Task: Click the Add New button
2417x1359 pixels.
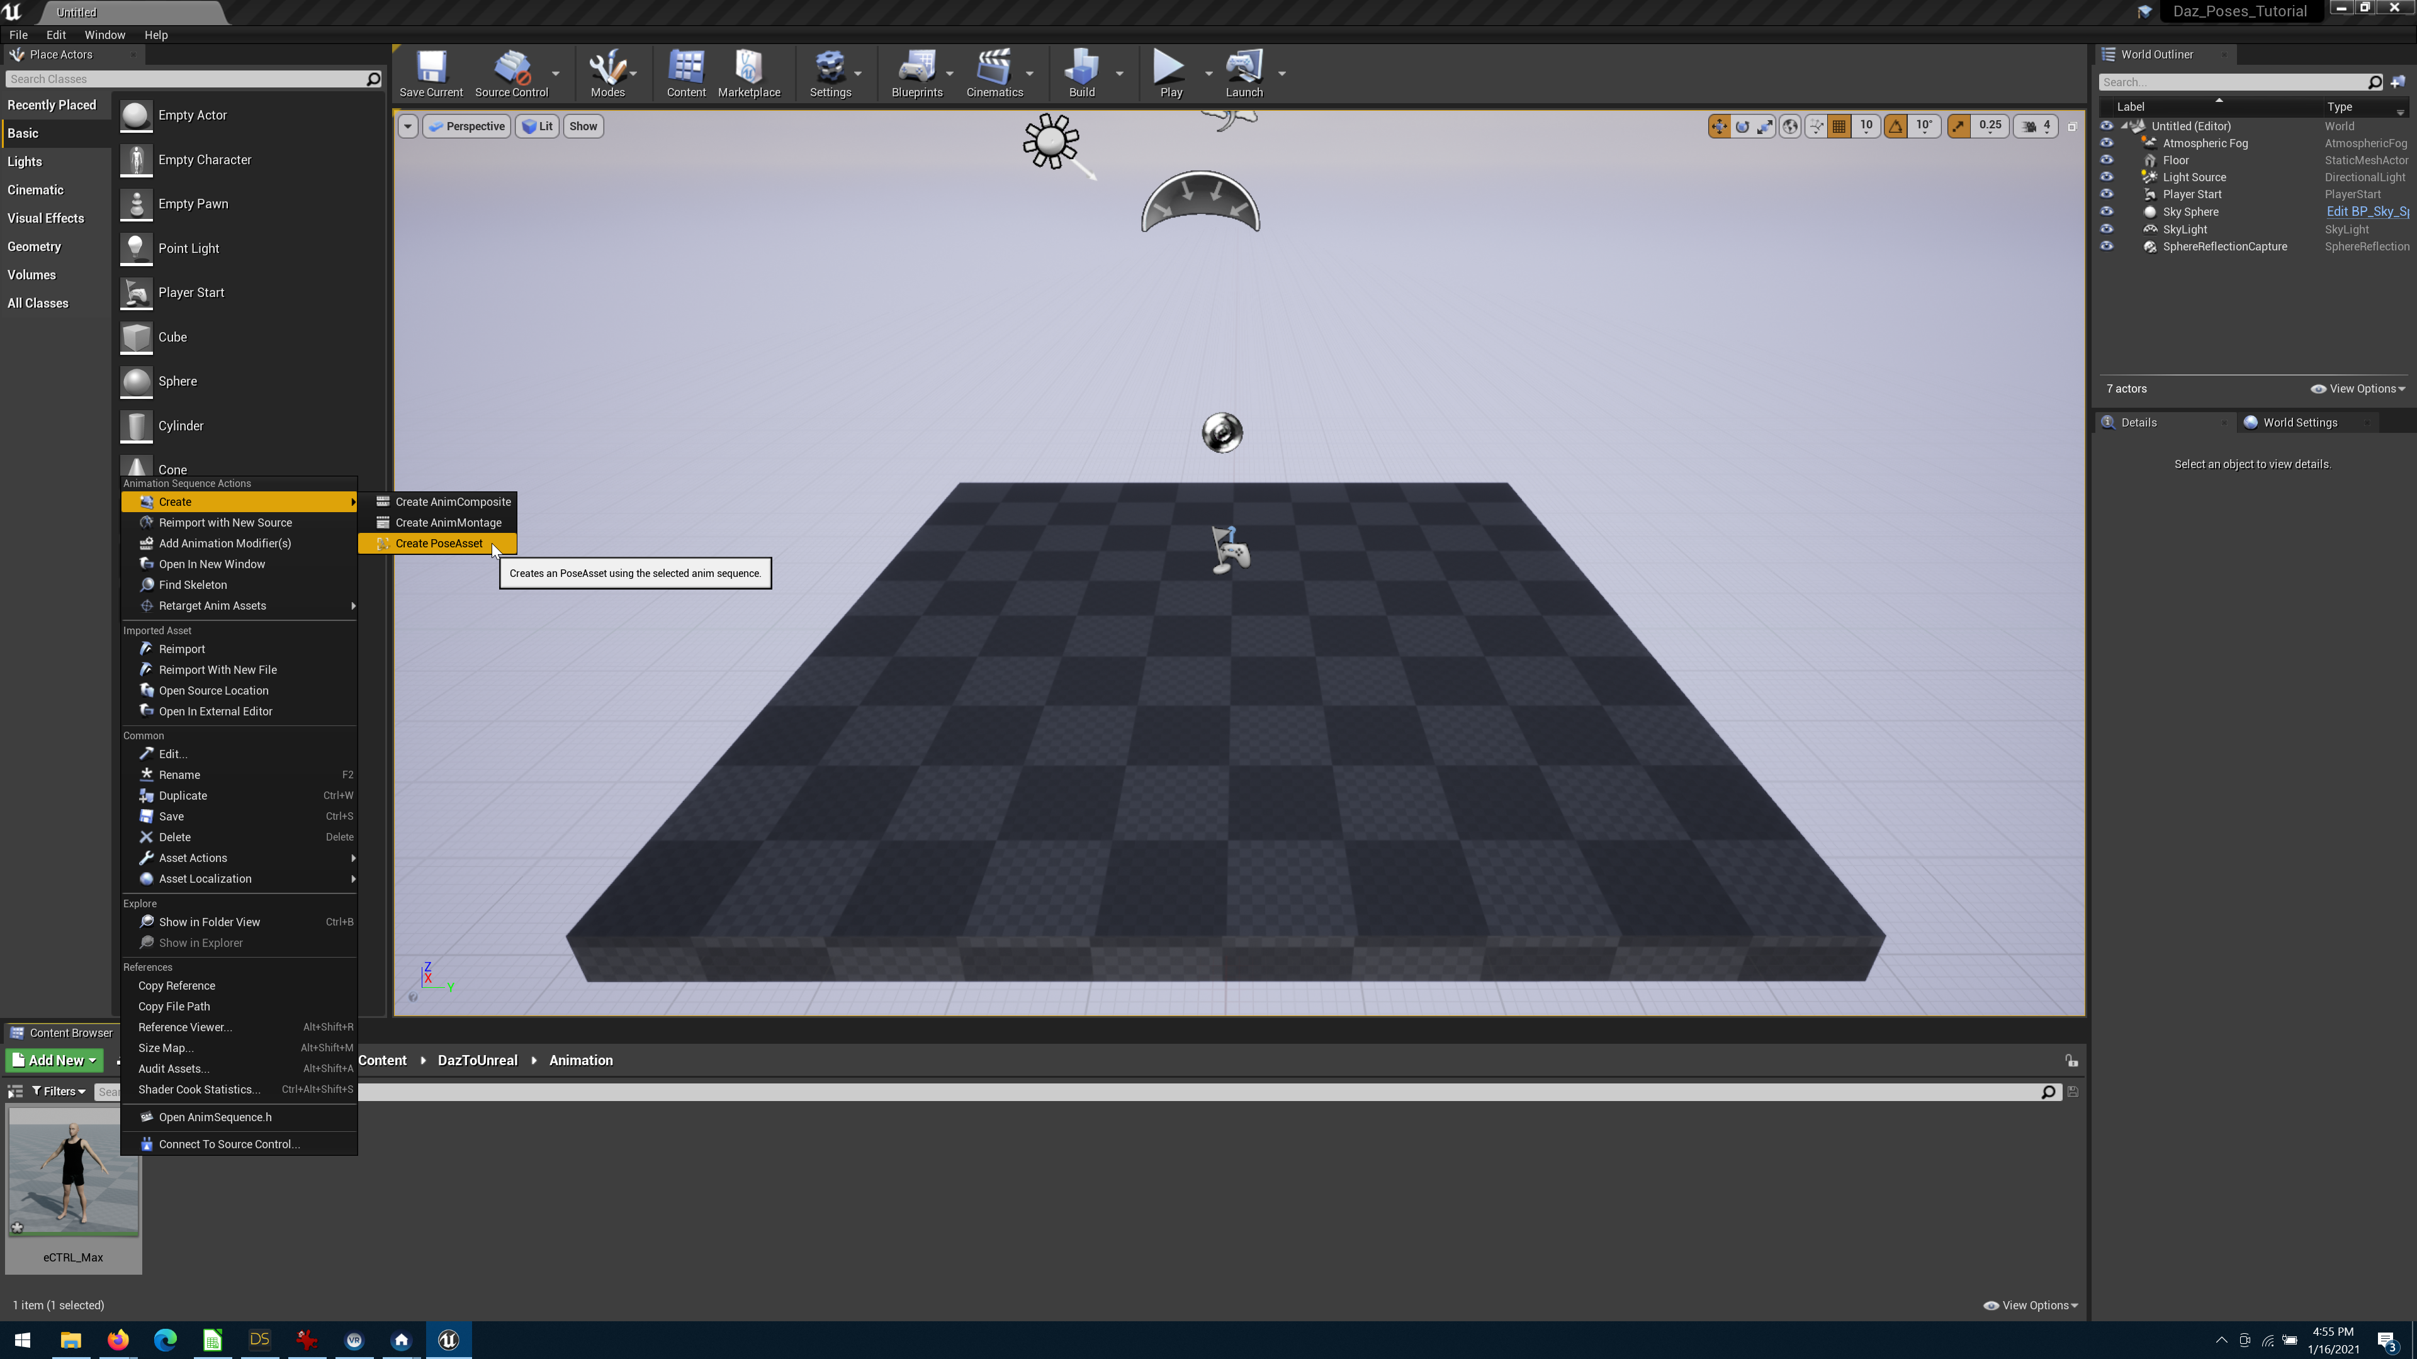Action: [x=54, y=1061]
